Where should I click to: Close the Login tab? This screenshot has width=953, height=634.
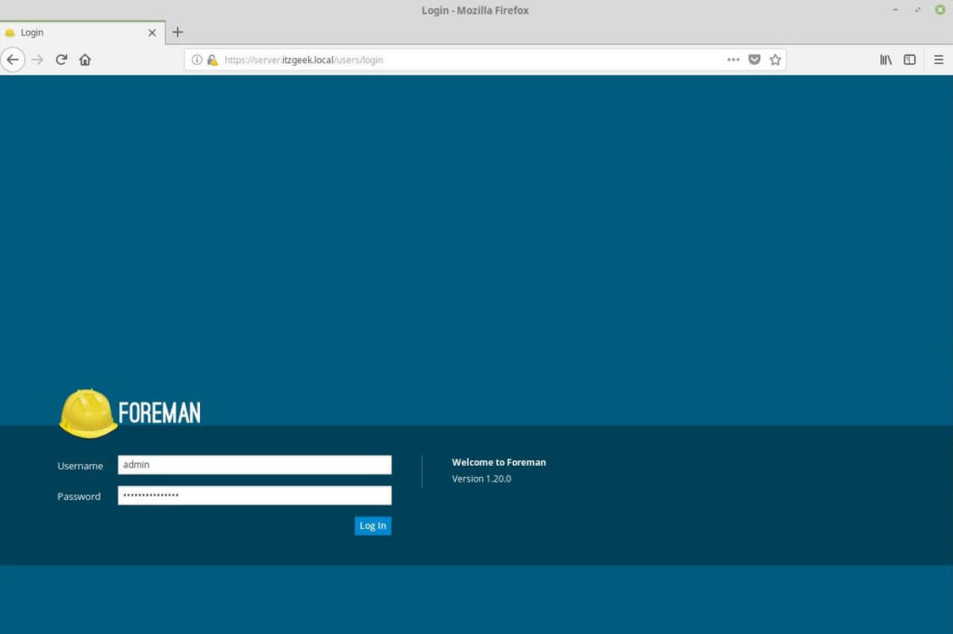152,33
